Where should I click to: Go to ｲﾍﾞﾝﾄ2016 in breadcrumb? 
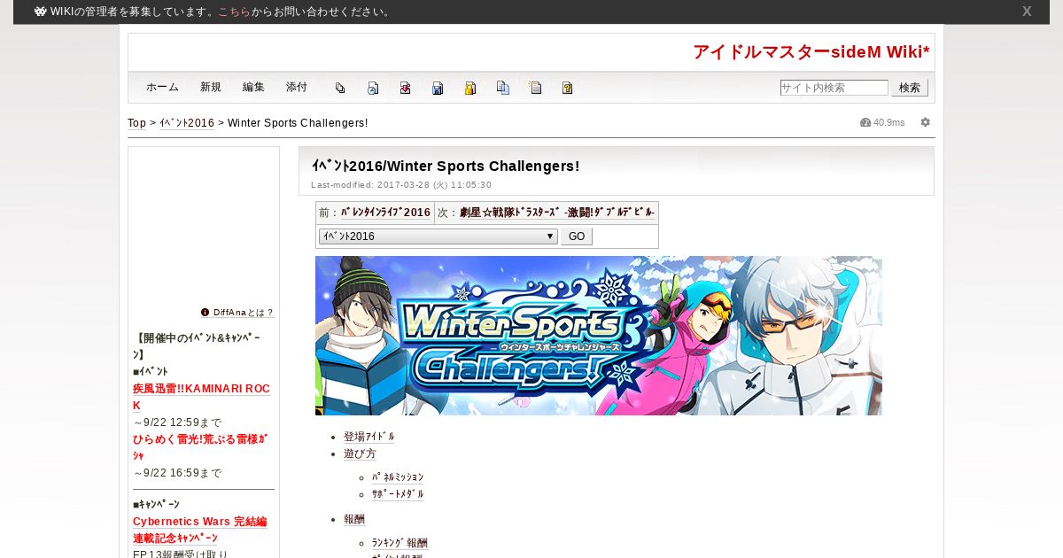tap(187, 123)
